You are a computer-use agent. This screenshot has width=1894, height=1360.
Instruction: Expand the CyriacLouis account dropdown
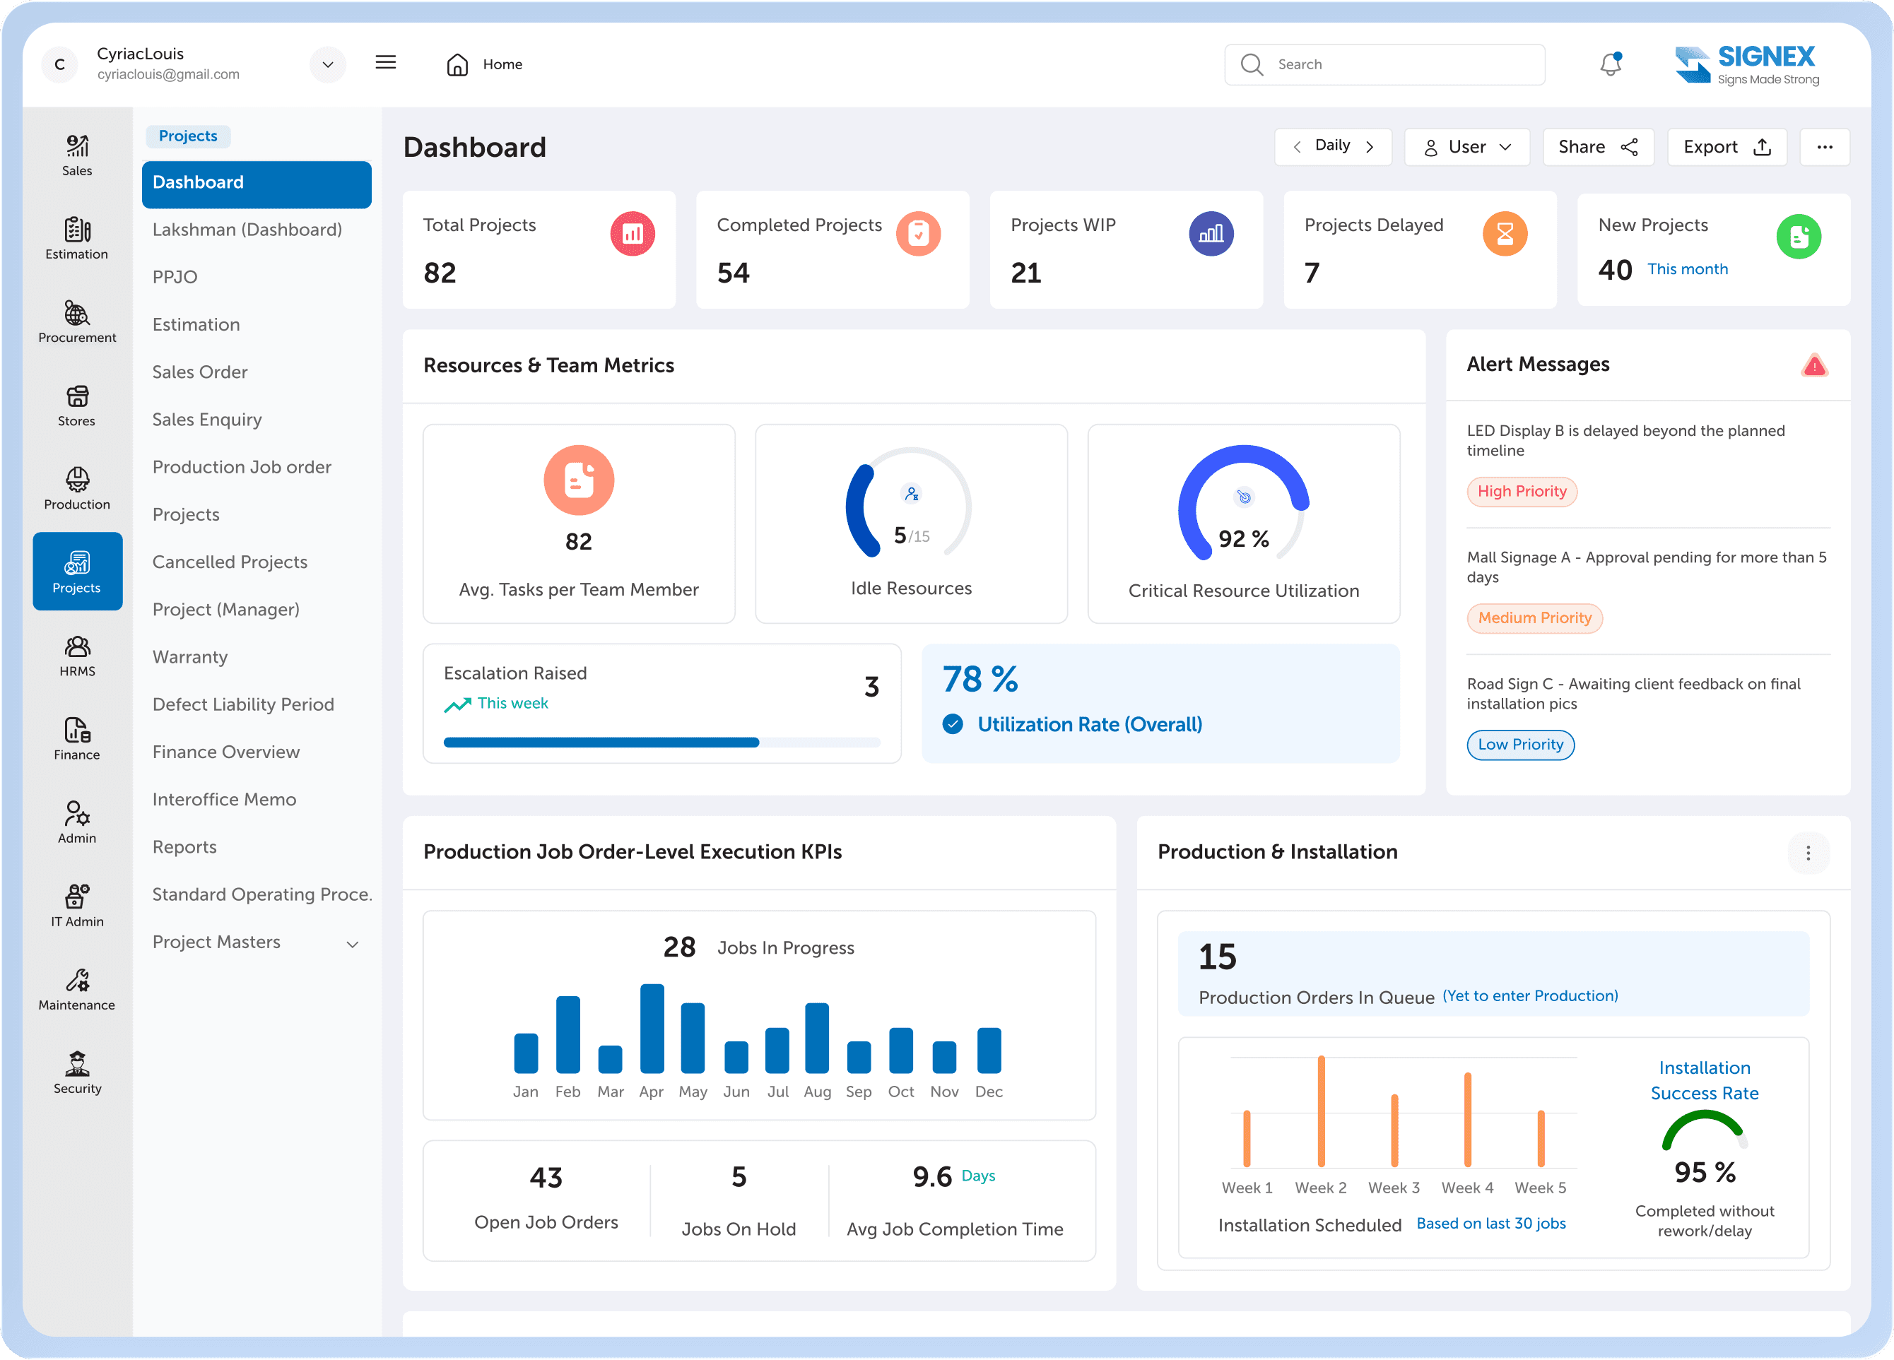327,64
